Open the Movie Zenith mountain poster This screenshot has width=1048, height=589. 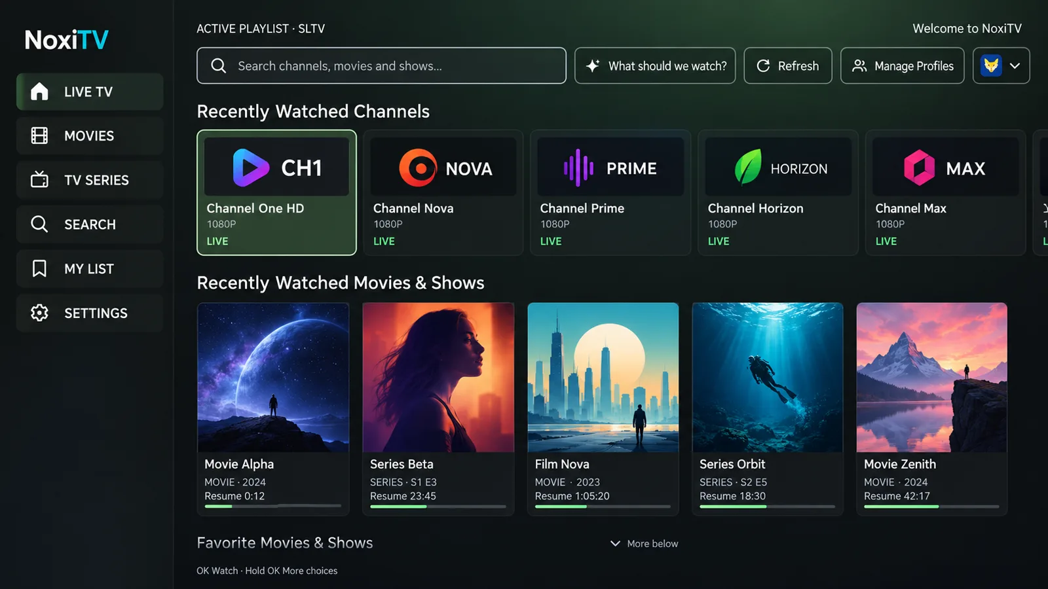point(931,377)
